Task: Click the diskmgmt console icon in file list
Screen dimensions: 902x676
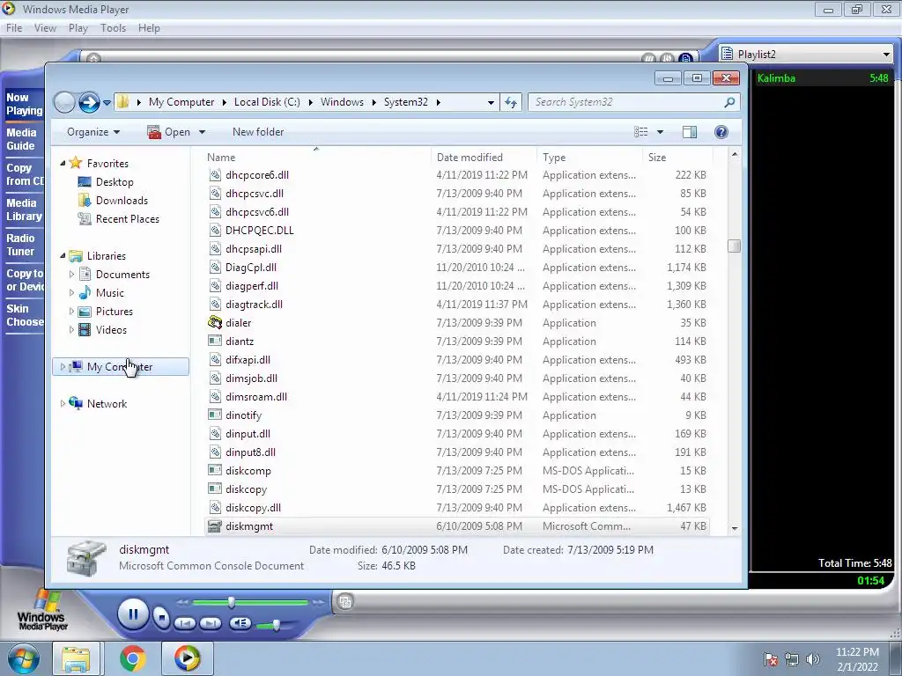Action: (x=215, y=526)
